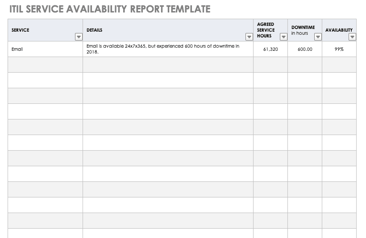Select the AVAILABILITY header label
The height and width of the screenshot is (238, 366).
(339, 30)
